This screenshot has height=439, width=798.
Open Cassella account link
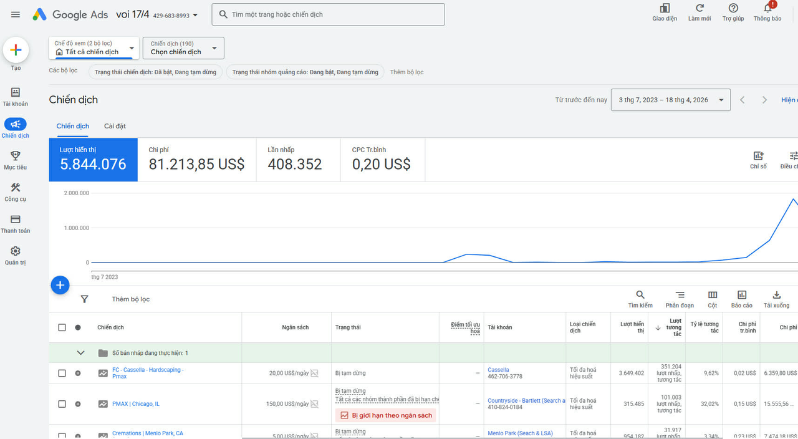pyautogui.click(x=498, y=370)
